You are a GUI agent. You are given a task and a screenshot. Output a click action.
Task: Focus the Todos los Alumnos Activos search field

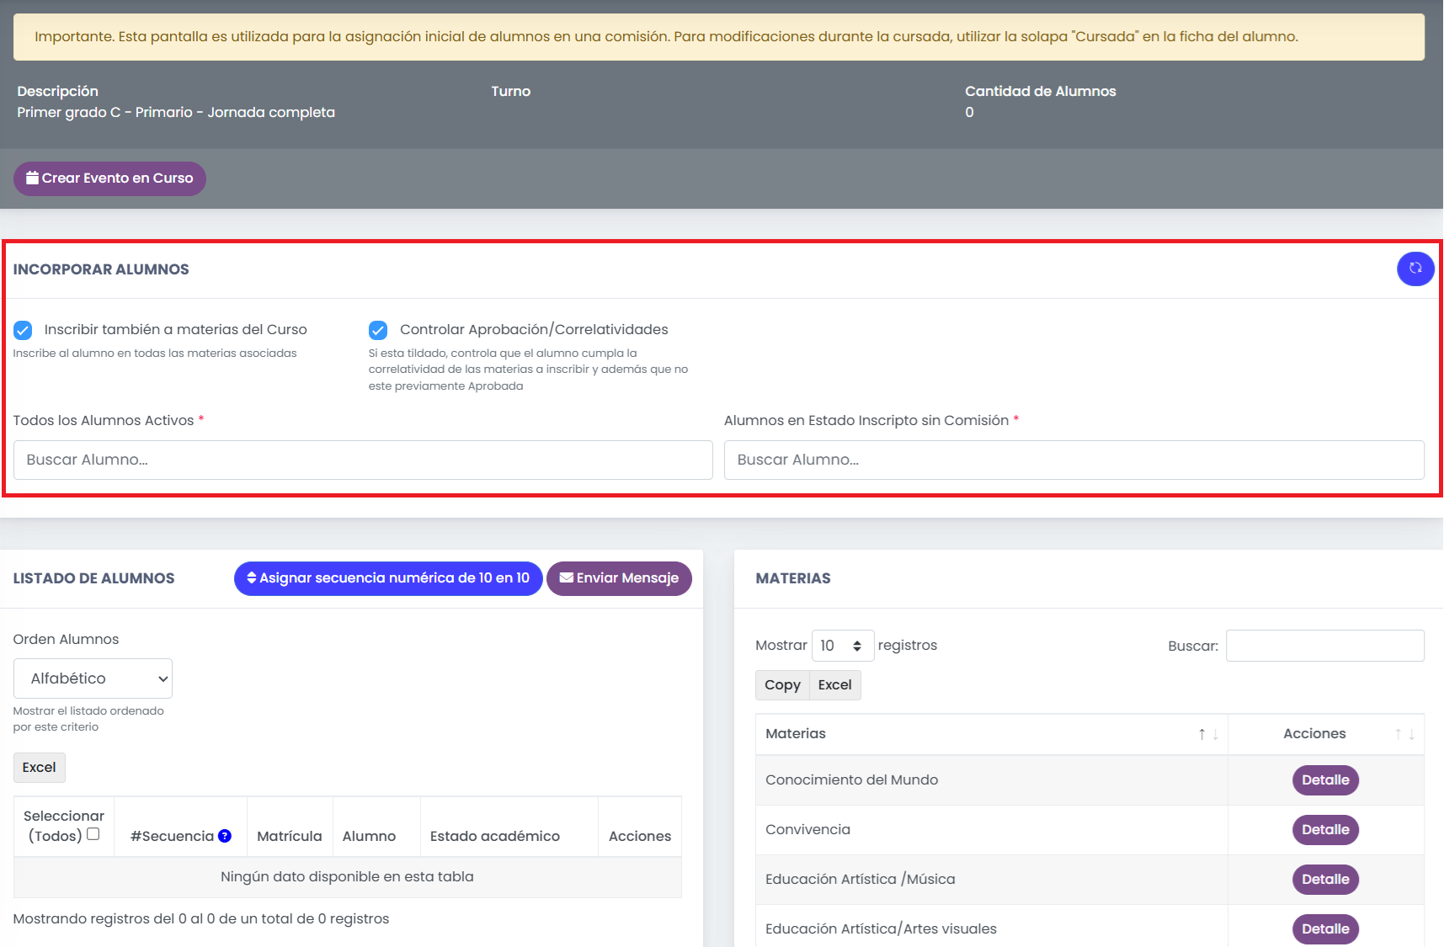click(x=363, y=460)
